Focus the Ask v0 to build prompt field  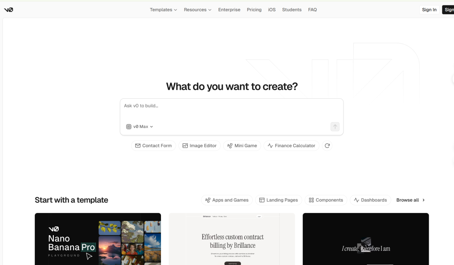point(231,109)
